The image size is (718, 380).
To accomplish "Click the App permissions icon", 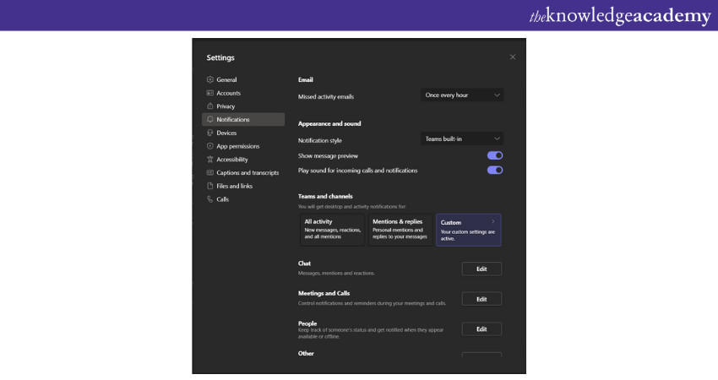I will coord(210,146).
